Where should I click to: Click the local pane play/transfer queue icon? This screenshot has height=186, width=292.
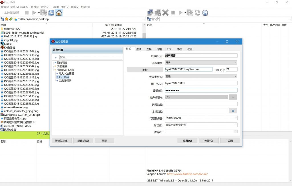coord(34,13)
